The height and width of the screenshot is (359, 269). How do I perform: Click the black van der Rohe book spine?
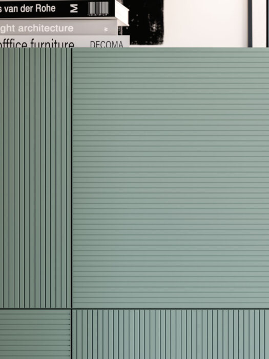pos(57,9)
